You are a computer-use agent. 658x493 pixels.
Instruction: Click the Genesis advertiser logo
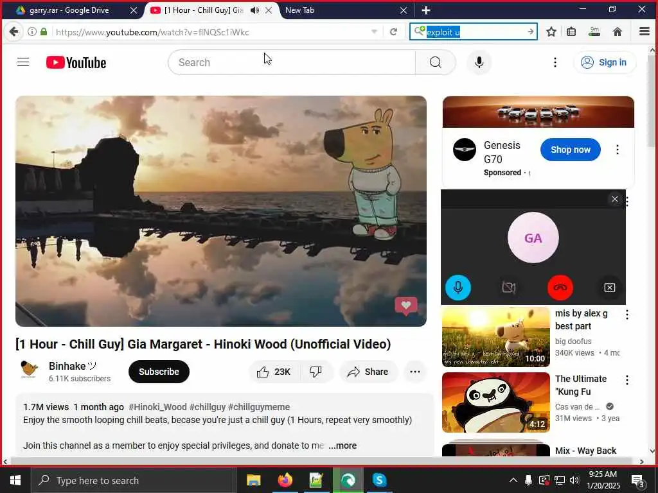click(x=465, y=150)
